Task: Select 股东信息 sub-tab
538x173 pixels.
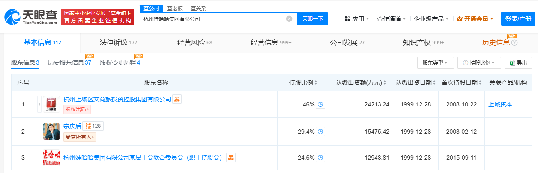Action: coord(25,63)
